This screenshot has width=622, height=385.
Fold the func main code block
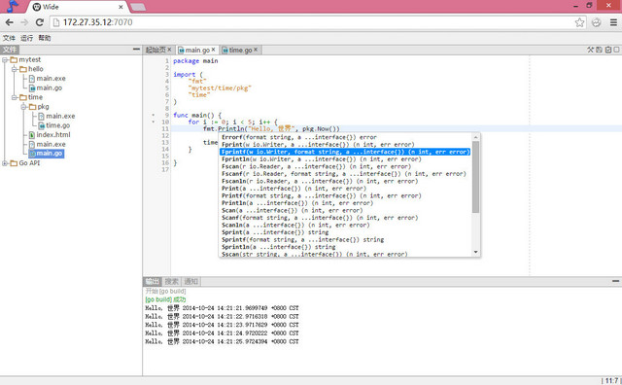154,115
